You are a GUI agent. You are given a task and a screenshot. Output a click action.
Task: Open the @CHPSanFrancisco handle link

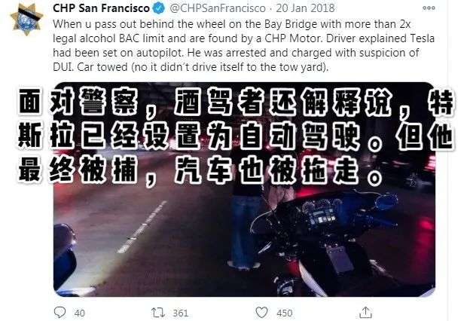coord(218,8)
